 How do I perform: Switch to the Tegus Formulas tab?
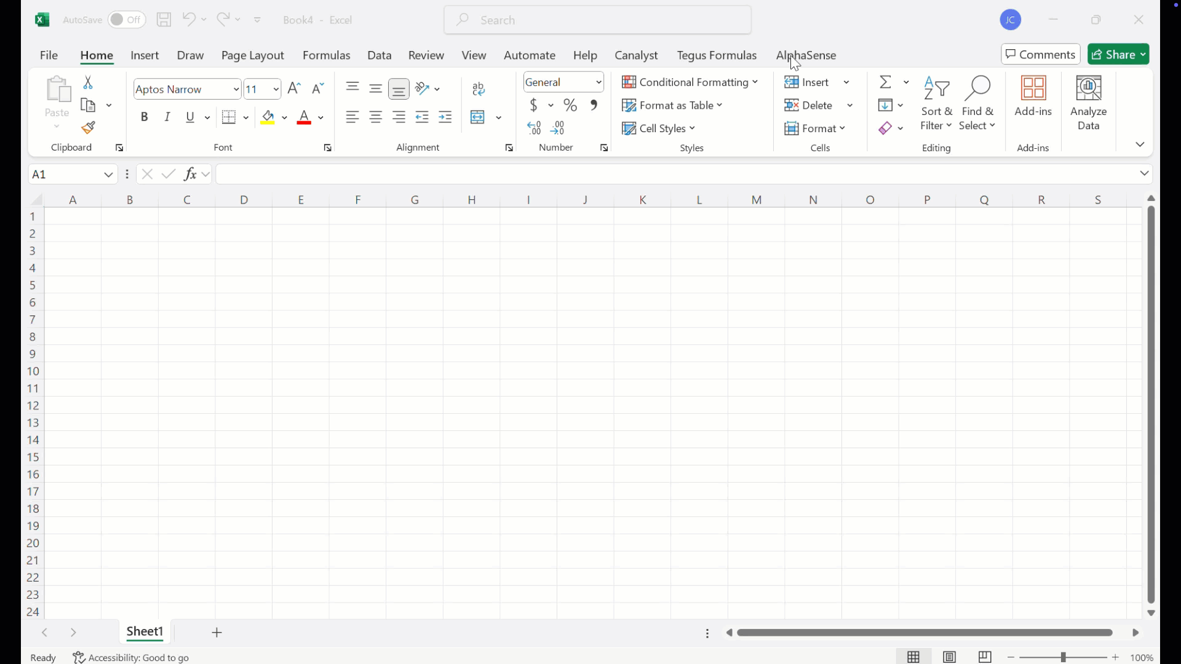click(x=717, y=55)
